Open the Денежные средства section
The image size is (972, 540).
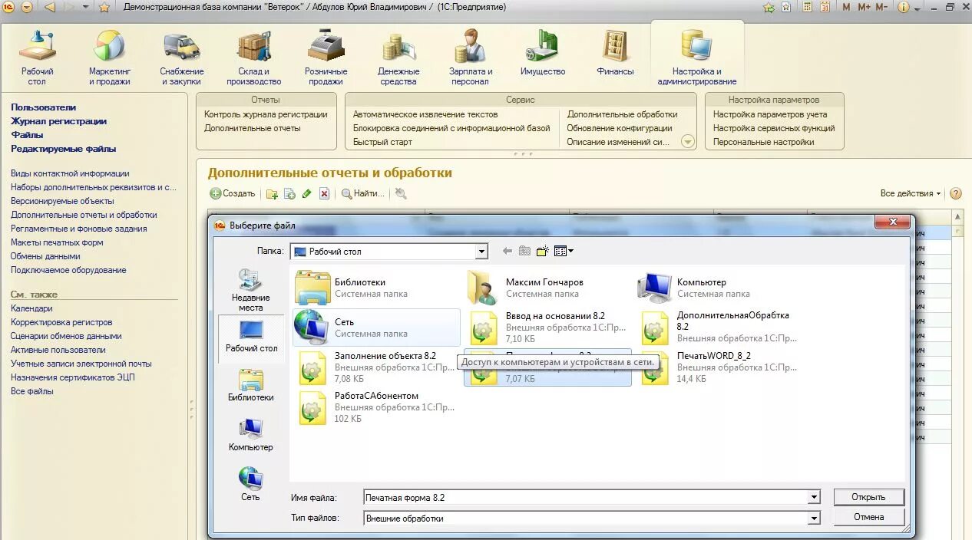tap(398, 58)
